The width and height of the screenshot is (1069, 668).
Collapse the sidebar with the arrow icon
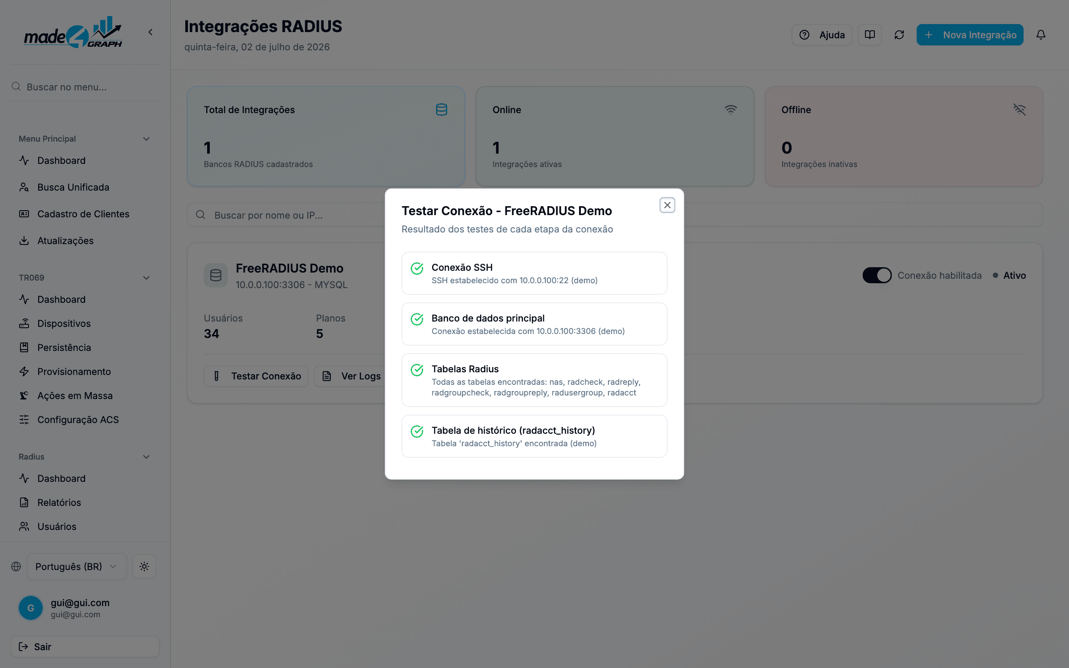click(x=151, y=32)
